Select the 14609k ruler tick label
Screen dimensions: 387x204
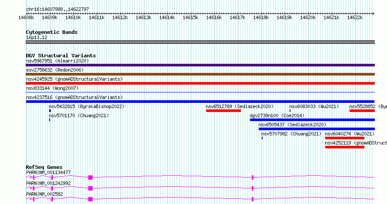(50, 17)
